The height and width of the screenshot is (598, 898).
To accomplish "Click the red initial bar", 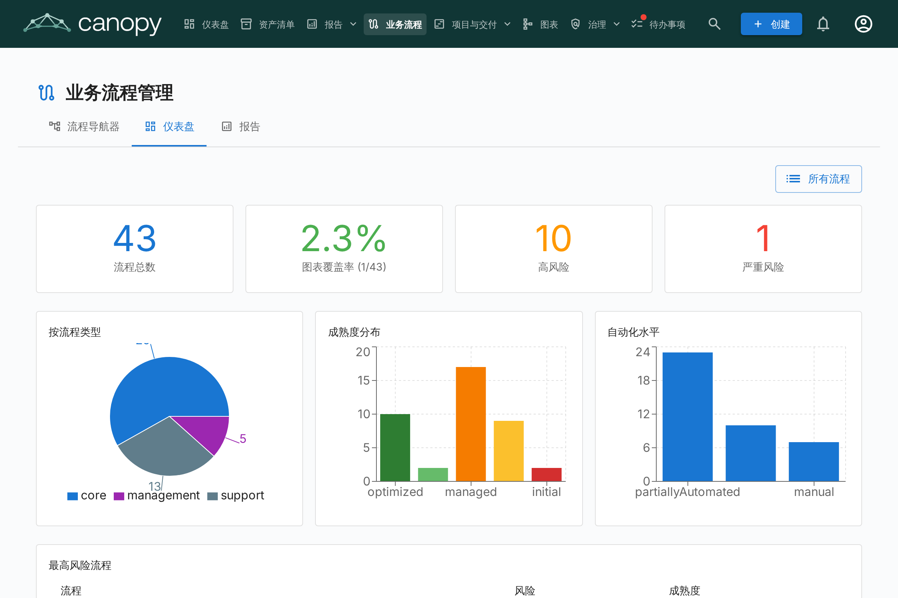I will 546,474.
